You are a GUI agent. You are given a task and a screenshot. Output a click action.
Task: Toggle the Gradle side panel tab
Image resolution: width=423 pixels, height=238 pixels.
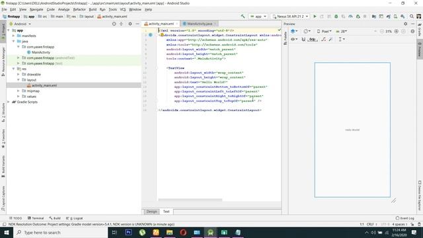pos(420,30)
